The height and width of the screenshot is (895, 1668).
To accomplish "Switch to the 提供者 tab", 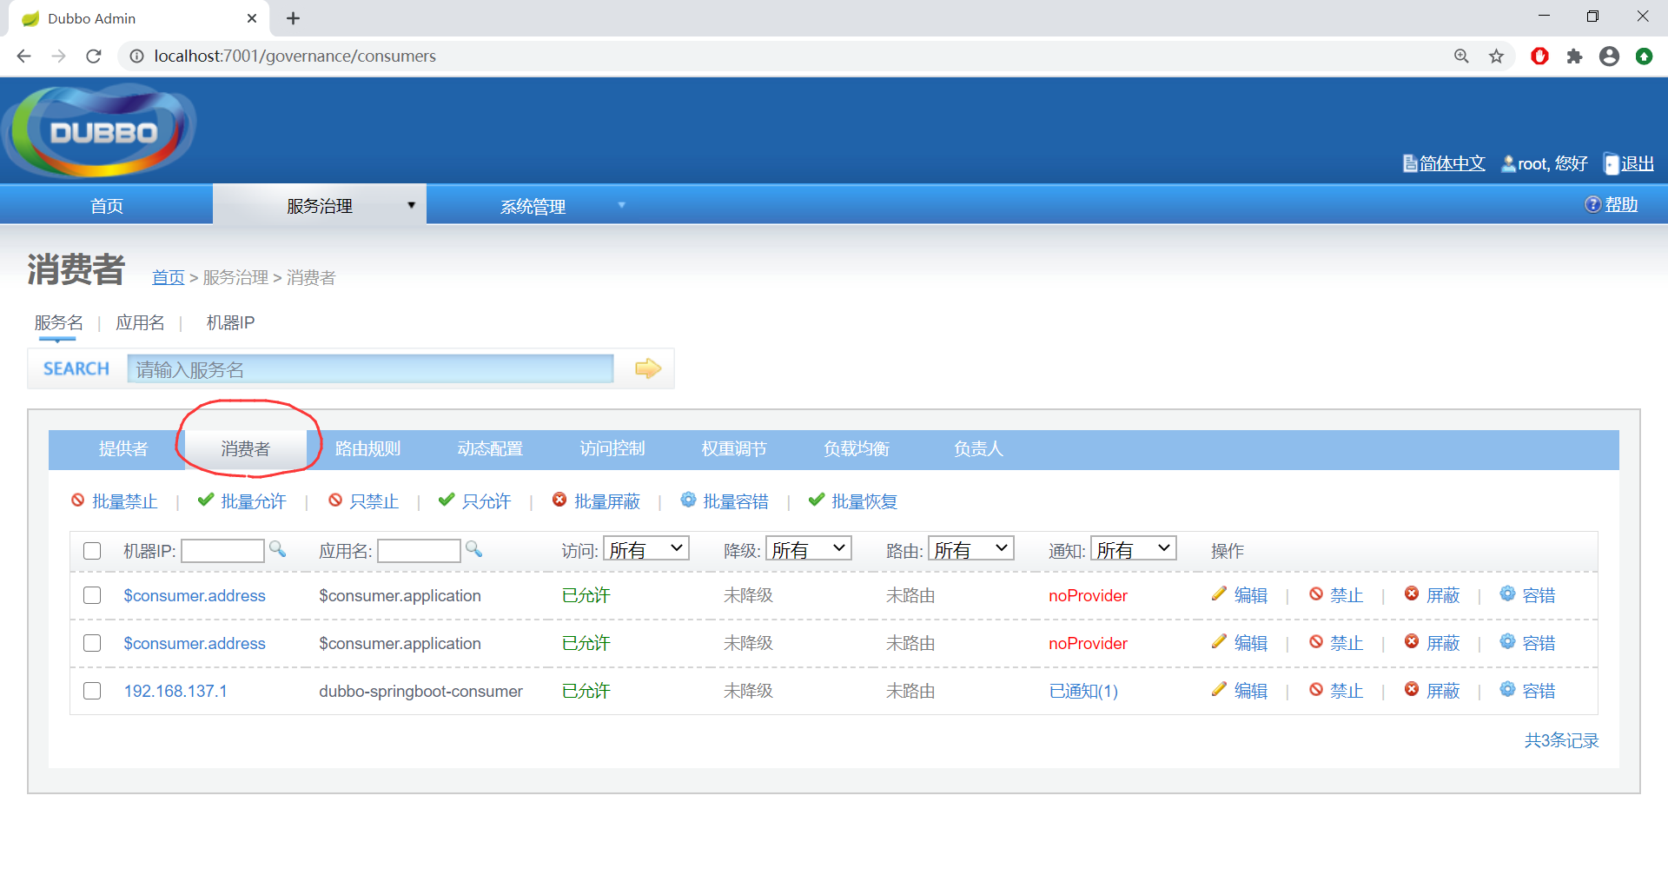I will tap(123, 448).
